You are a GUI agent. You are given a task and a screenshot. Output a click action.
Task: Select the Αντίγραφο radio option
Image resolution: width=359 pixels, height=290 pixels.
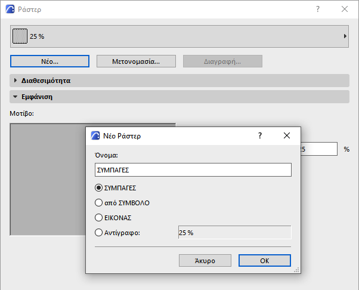pos(99,233)
